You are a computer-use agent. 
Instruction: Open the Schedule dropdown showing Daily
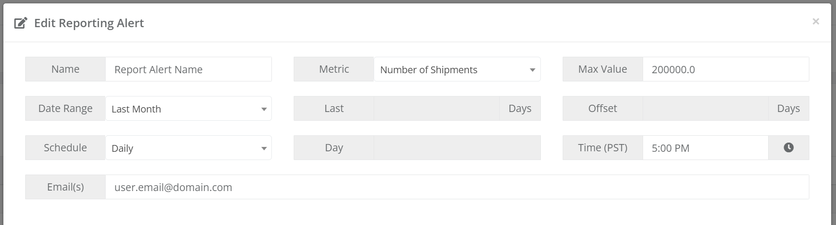[x=189, y=148]
